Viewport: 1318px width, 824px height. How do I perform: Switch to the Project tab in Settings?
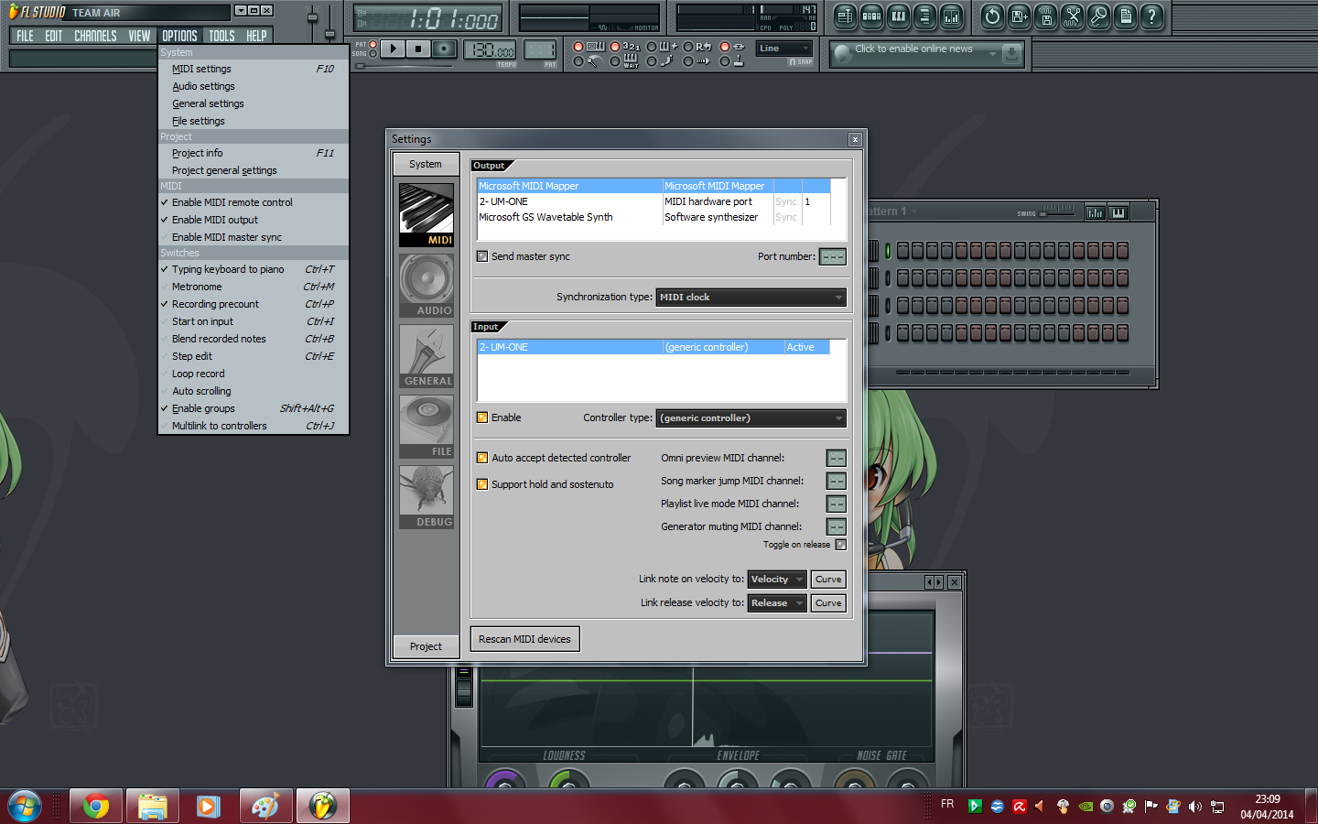pyautogui.click(x=426, y=646)
